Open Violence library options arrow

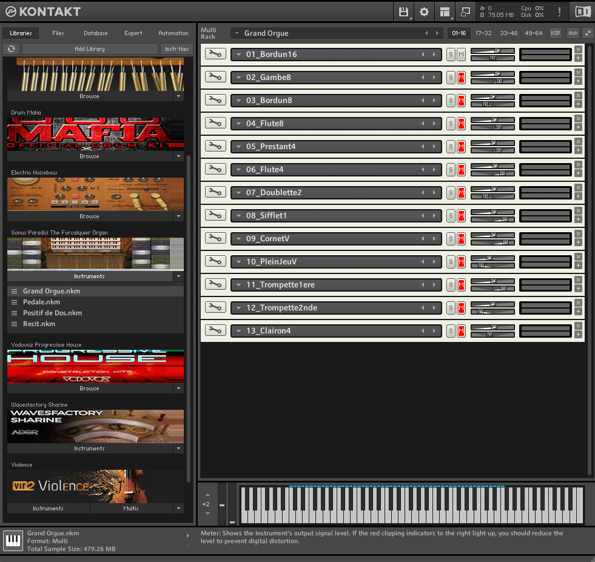tap(178, 508)
